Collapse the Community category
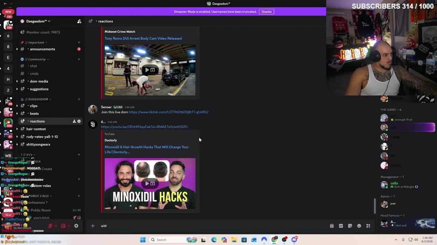The image size is (437, 245). [x=34, y=59]
